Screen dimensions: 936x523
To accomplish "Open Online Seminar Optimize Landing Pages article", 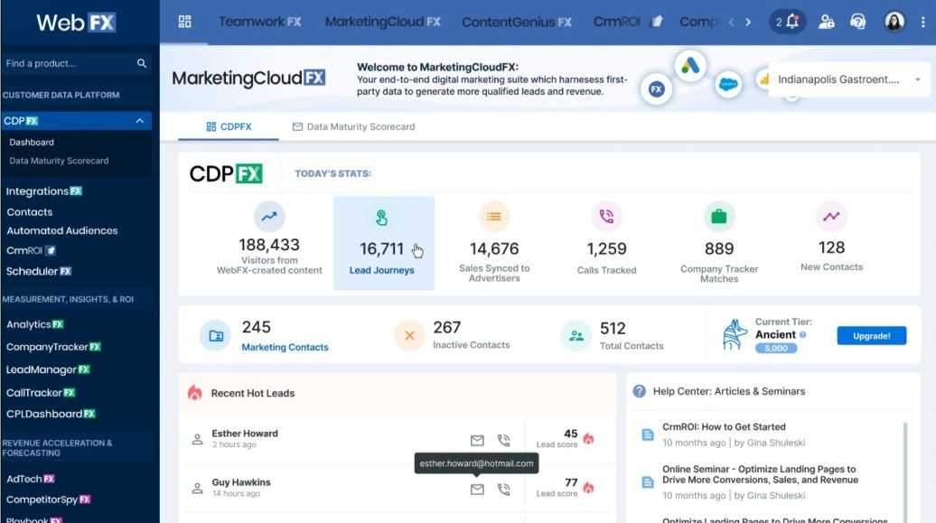I will pyautogui.click(x=761, y=474).
